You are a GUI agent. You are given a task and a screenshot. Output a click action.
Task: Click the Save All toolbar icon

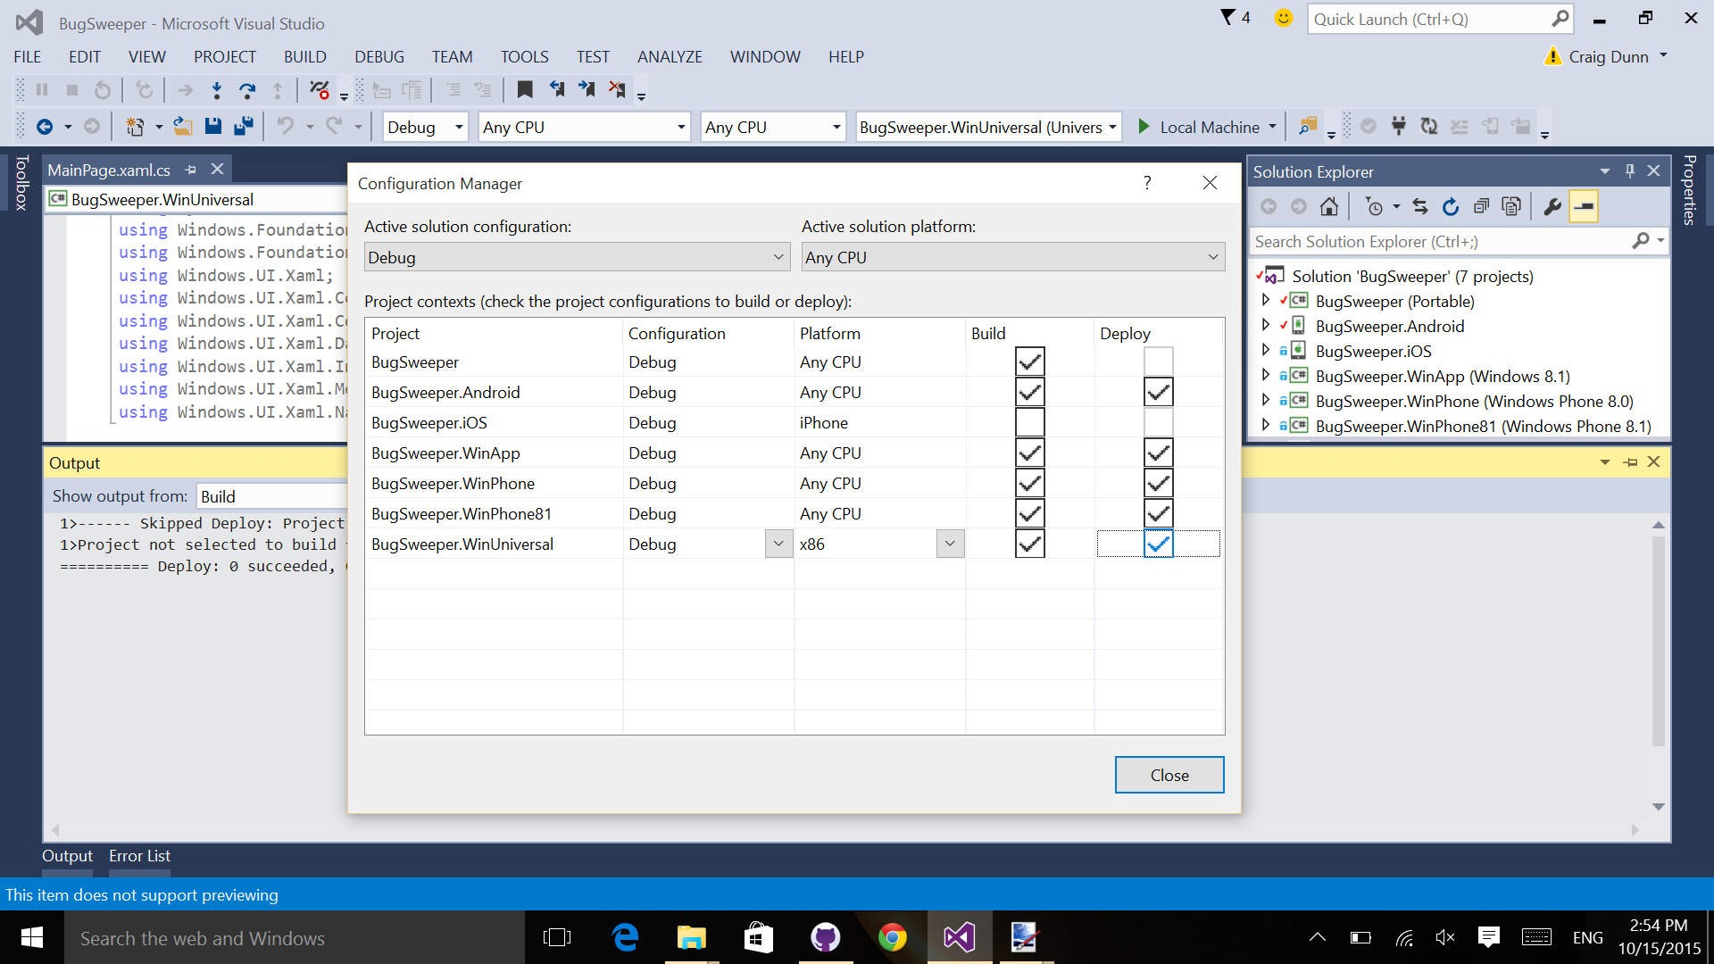coord(243,127)
